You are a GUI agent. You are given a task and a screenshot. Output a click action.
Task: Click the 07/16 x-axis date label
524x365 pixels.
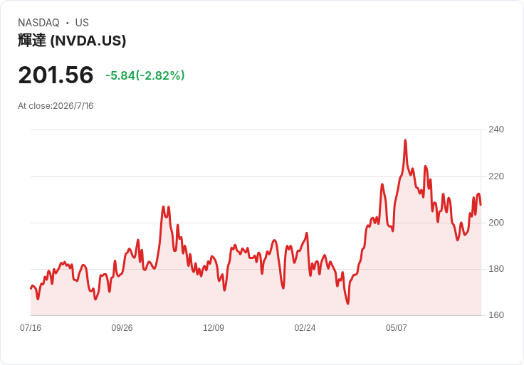[x=31, y=328]
